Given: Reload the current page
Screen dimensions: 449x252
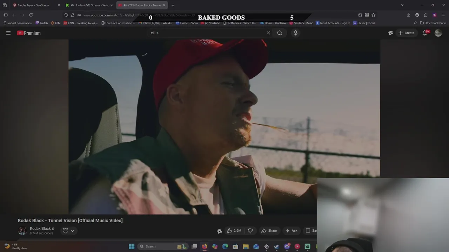Looking at the screenshot, I should [31, 15].
